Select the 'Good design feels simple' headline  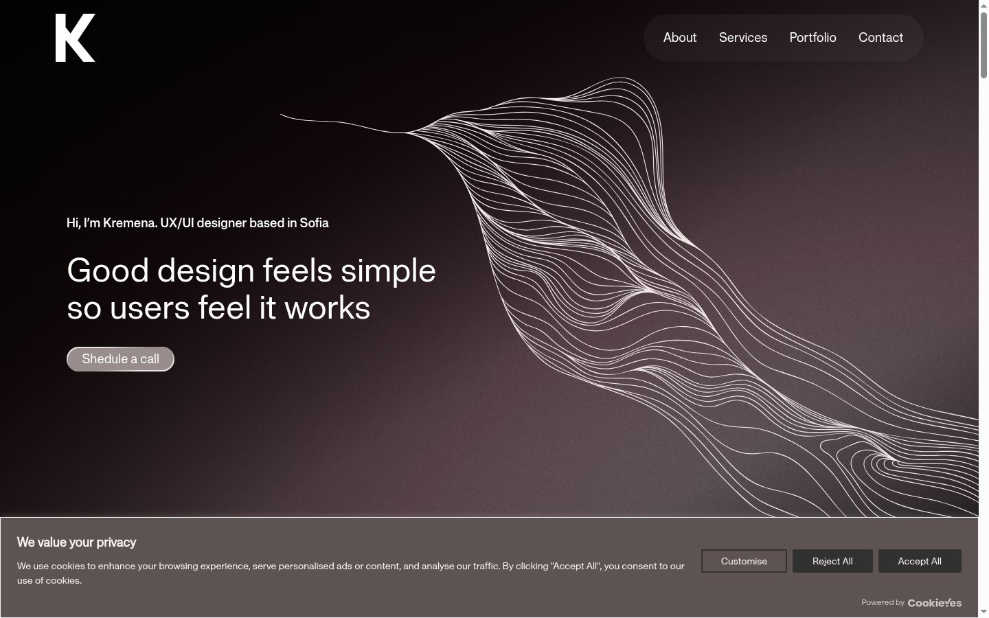(251, 288)
